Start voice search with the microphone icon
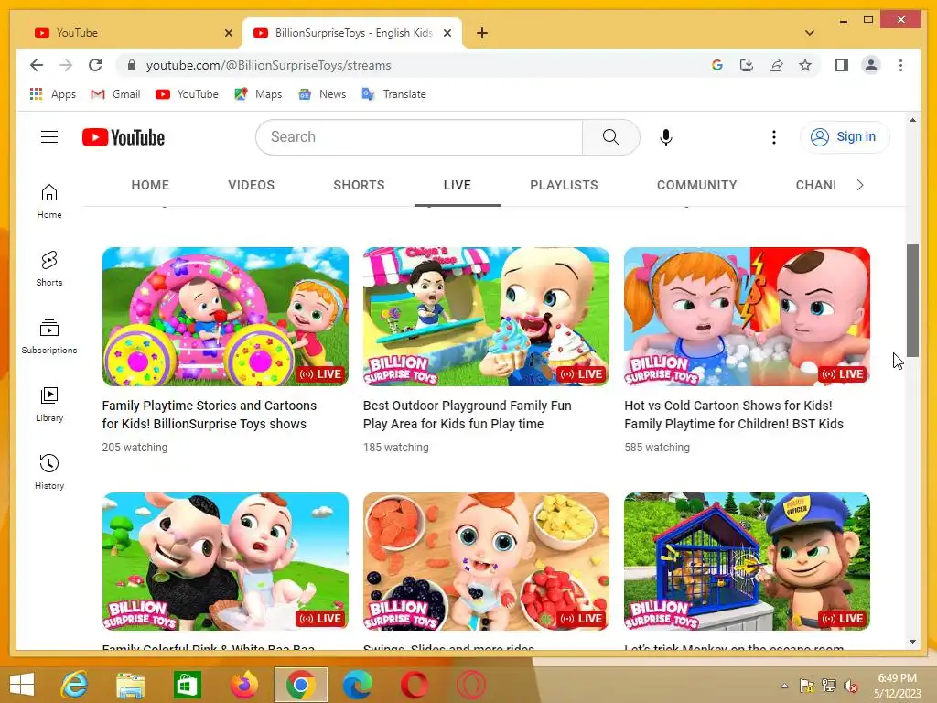The height and width of the screenshot is (703, 937). click(x=666, y=137)
